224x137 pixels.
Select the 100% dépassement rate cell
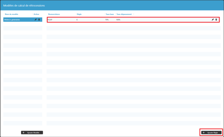point(118,20)
